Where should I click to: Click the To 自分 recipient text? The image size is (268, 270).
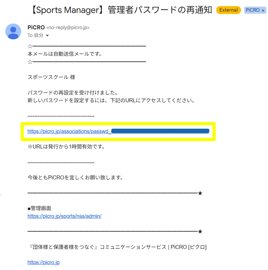pyautogui.click(x=35, y=35)
